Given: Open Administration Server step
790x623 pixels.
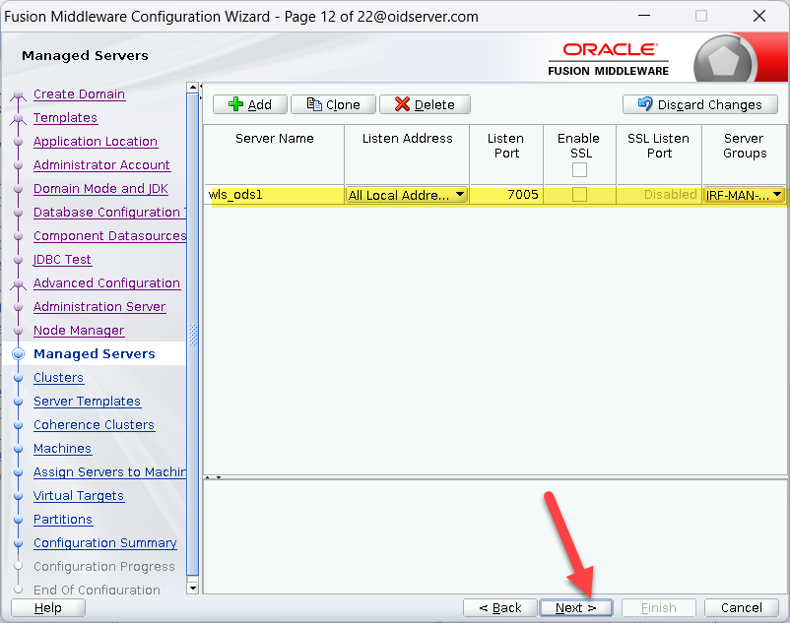Looking at the screenshot, I should 99,307.
